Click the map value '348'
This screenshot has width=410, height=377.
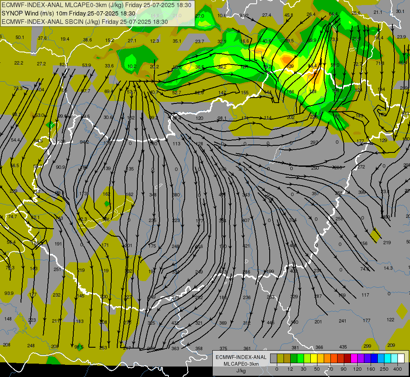tap(153, 195)
